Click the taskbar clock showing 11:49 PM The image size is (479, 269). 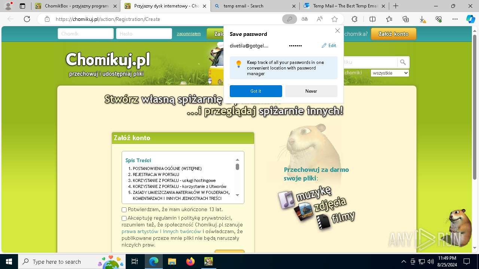(x=447, y=262)
